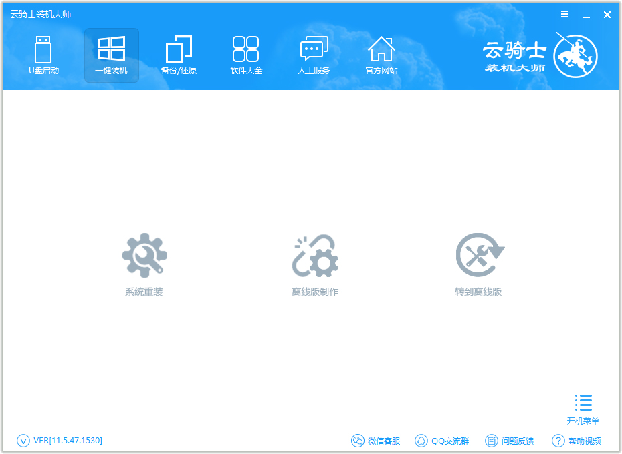Open 帮助视频 help videos
Image resolution: width=622 pixels, height=454 pixels.
coord(577,441)
